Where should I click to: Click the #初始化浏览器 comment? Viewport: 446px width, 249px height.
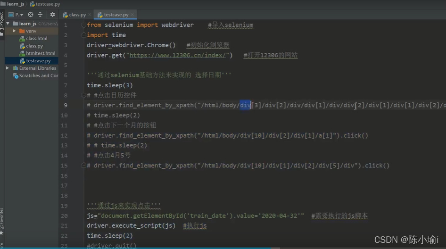(208, 45)
